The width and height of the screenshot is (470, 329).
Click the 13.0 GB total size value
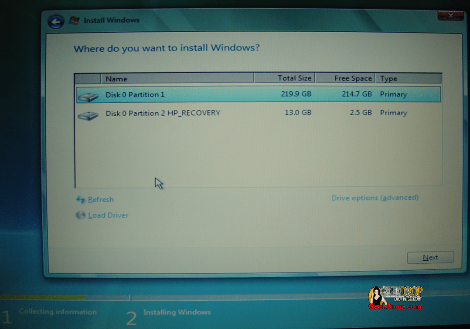coord(298,112)
